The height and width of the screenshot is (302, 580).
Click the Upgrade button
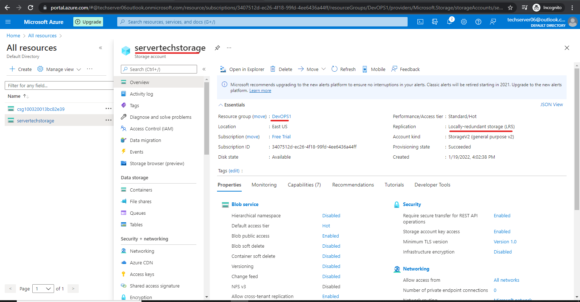[88, 22]
